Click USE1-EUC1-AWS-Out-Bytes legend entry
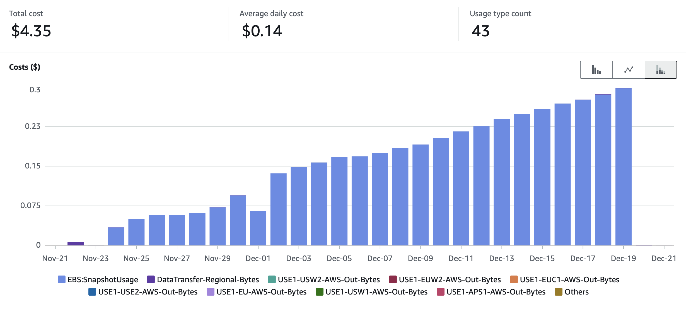The image size is (686, 309). (x=569, y=279)
